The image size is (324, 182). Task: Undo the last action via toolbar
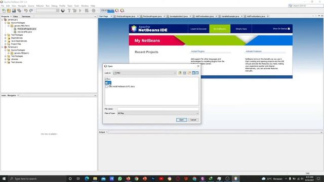(x=26, y=11)
